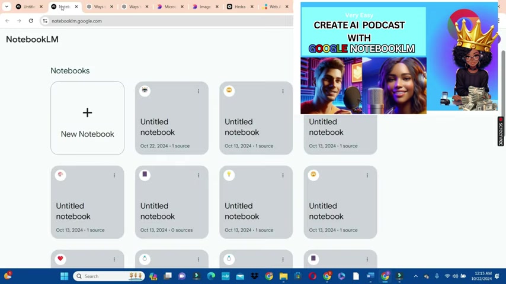
Task: Open the Untitled notebook dated Oct 22, 2024
Action: click(172, 118)
